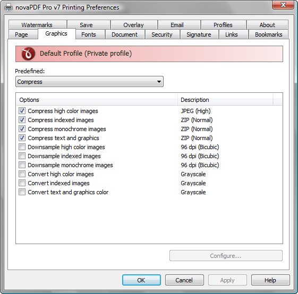
Task: Open the Predefined Compress dropdown
Action: pos(89,82)
